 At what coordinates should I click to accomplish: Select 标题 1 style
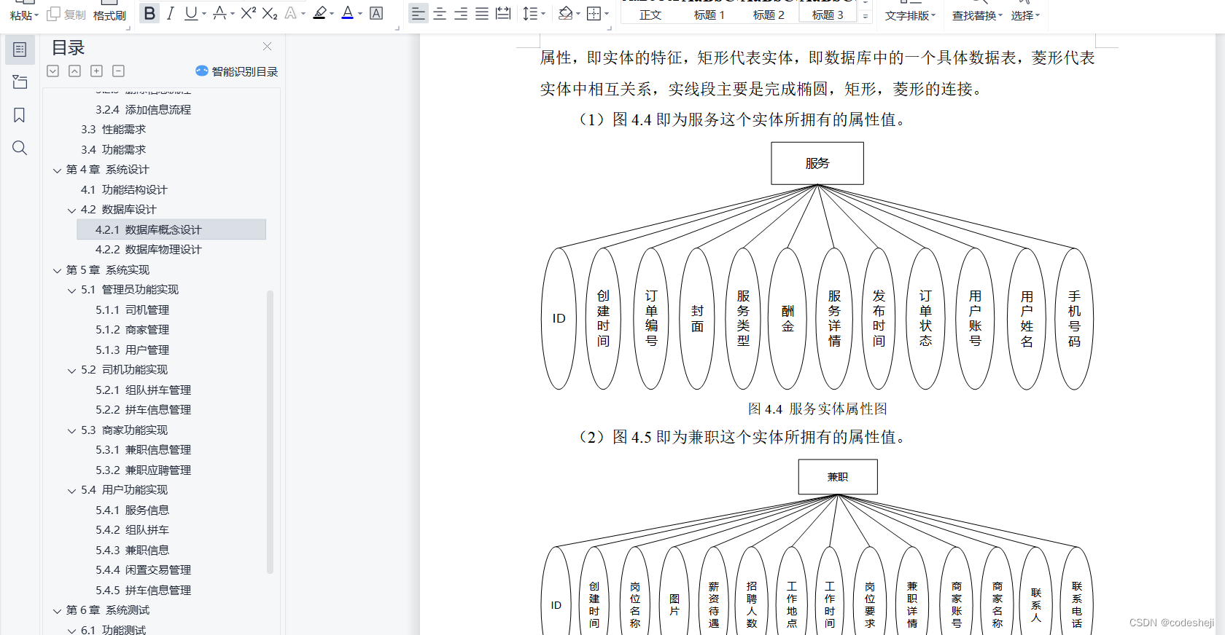pos(709,15)
